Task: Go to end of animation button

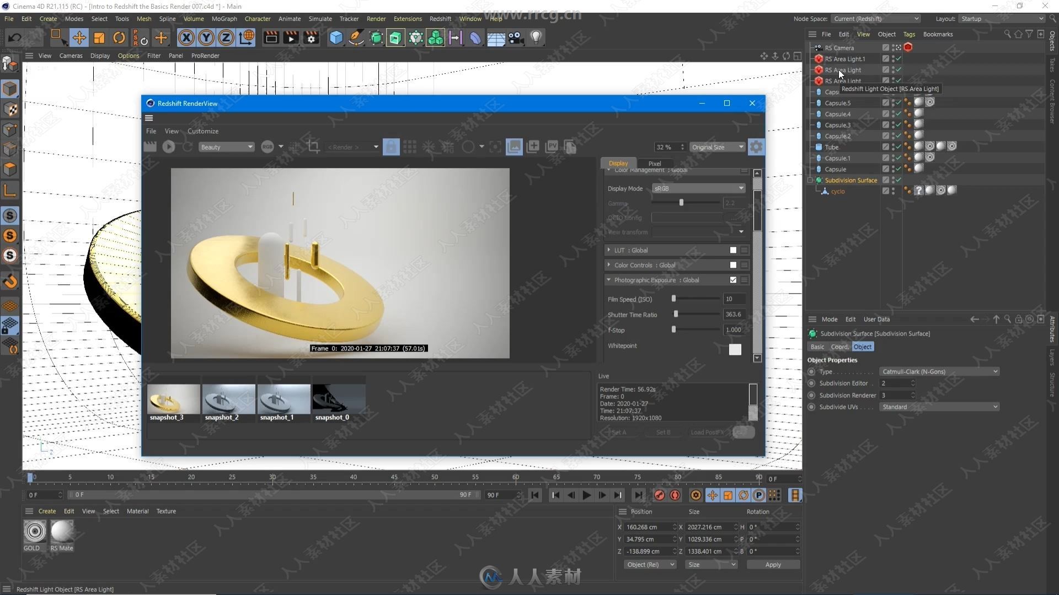Action: click(x=638, y=495)
